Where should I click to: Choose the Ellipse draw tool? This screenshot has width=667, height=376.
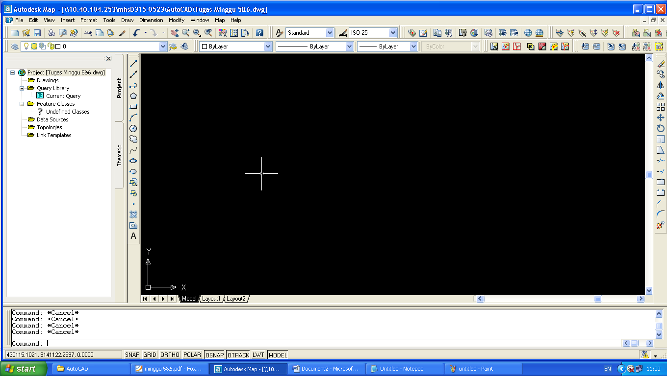click(x=133, y=161)
